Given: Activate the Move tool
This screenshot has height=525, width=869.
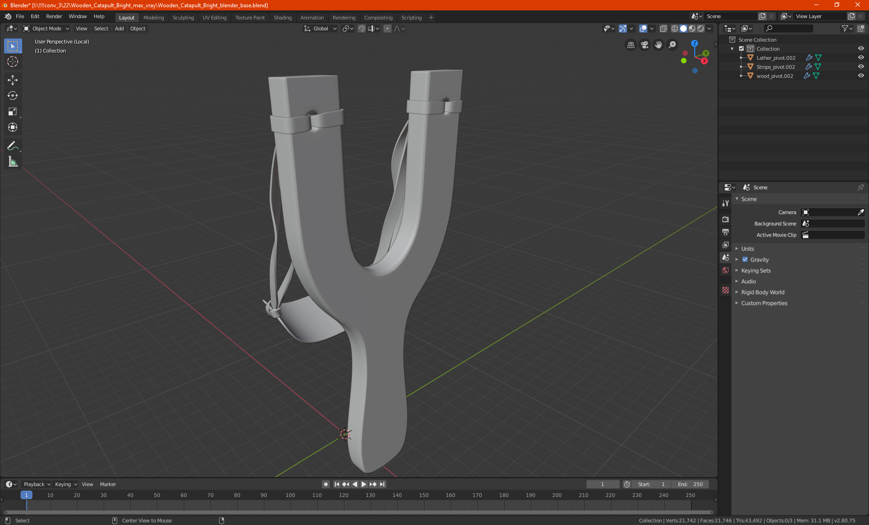Looking at the screenshot, I should [13, 80].
